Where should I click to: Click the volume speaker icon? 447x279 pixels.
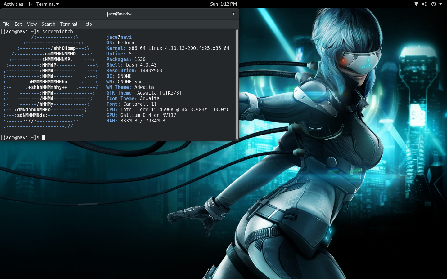point(424,4)
